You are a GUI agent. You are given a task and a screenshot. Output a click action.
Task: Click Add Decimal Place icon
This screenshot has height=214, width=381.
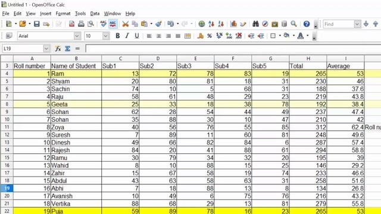click(229, 36)
